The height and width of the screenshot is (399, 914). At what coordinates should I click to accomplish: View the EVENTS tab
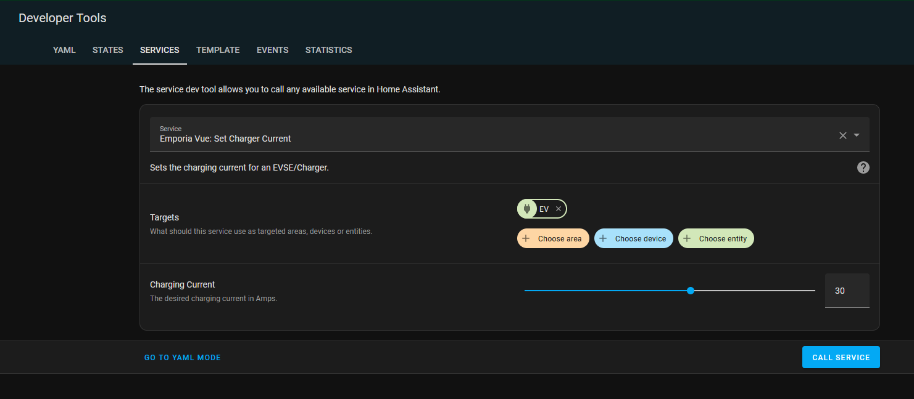272,50
